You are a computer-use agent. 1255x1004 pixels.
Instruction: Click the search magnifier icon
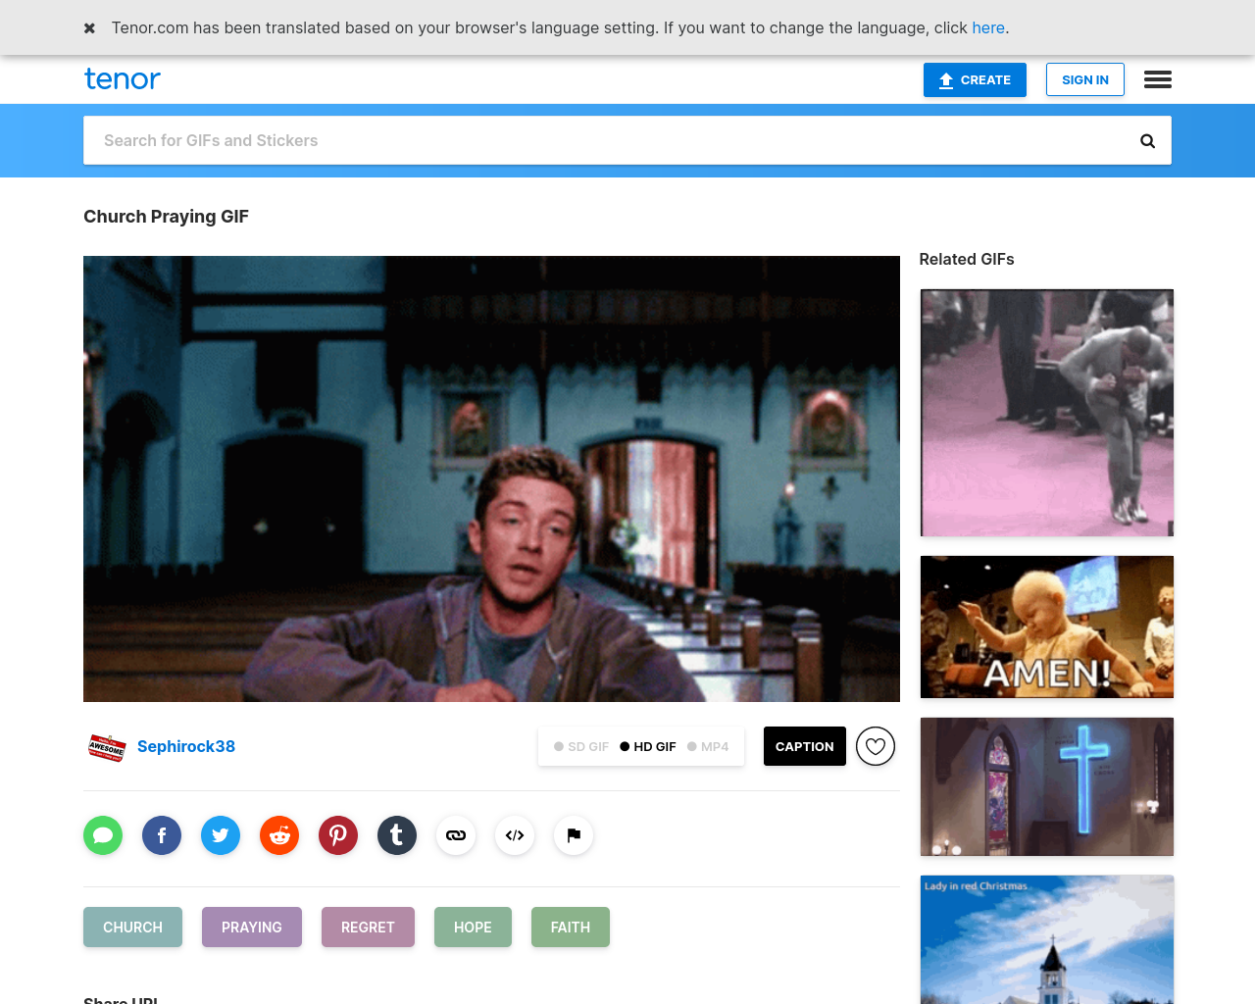click(1147, 141)
